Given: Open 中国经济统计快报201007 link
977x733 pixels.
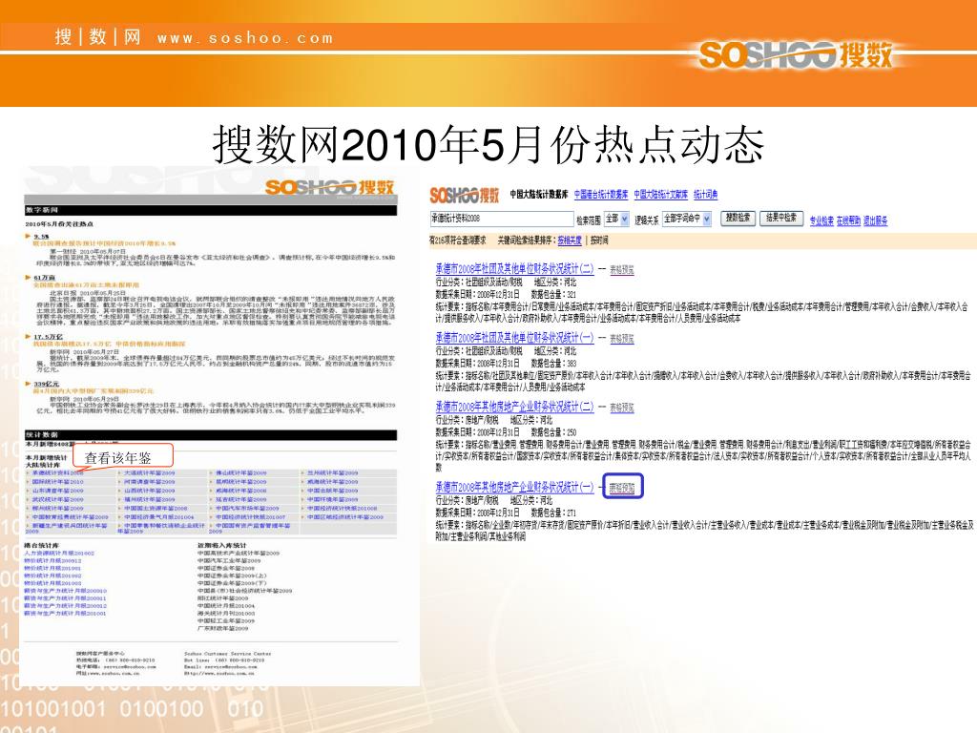Looking at the screenshot, I should click(251, 516).
